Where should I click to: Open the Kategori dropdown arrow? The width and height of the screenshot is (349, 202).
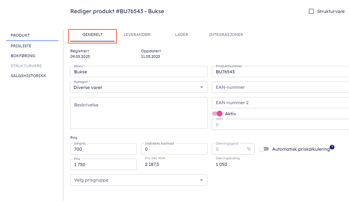point(201,87)
